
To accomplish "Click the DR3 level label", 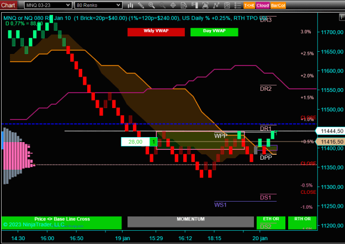I will click(266, 20).
